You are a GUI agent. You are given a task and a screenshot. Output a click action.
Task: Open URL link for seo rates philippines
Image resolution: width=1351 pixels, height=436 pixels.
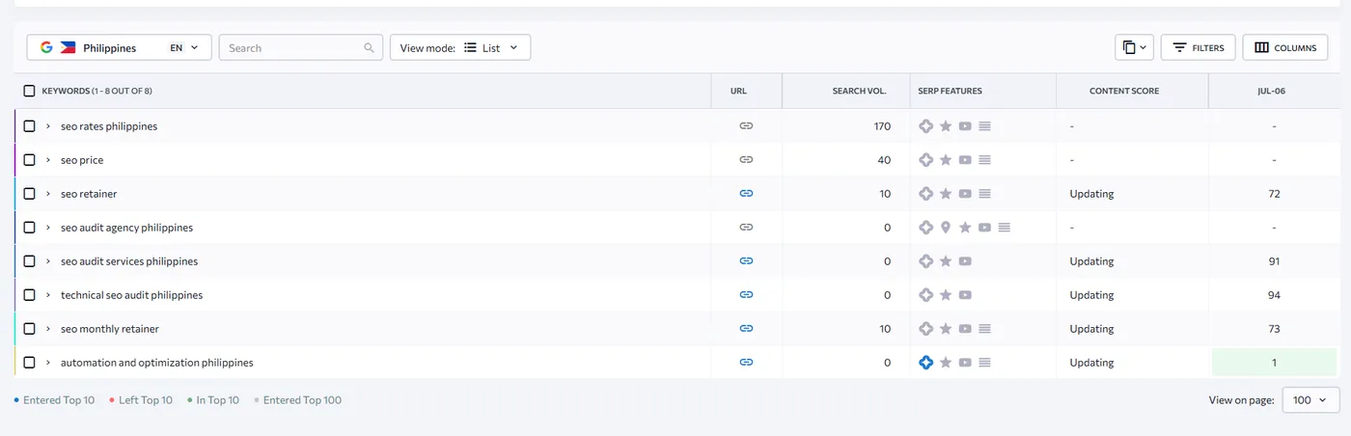click(746, 126)
